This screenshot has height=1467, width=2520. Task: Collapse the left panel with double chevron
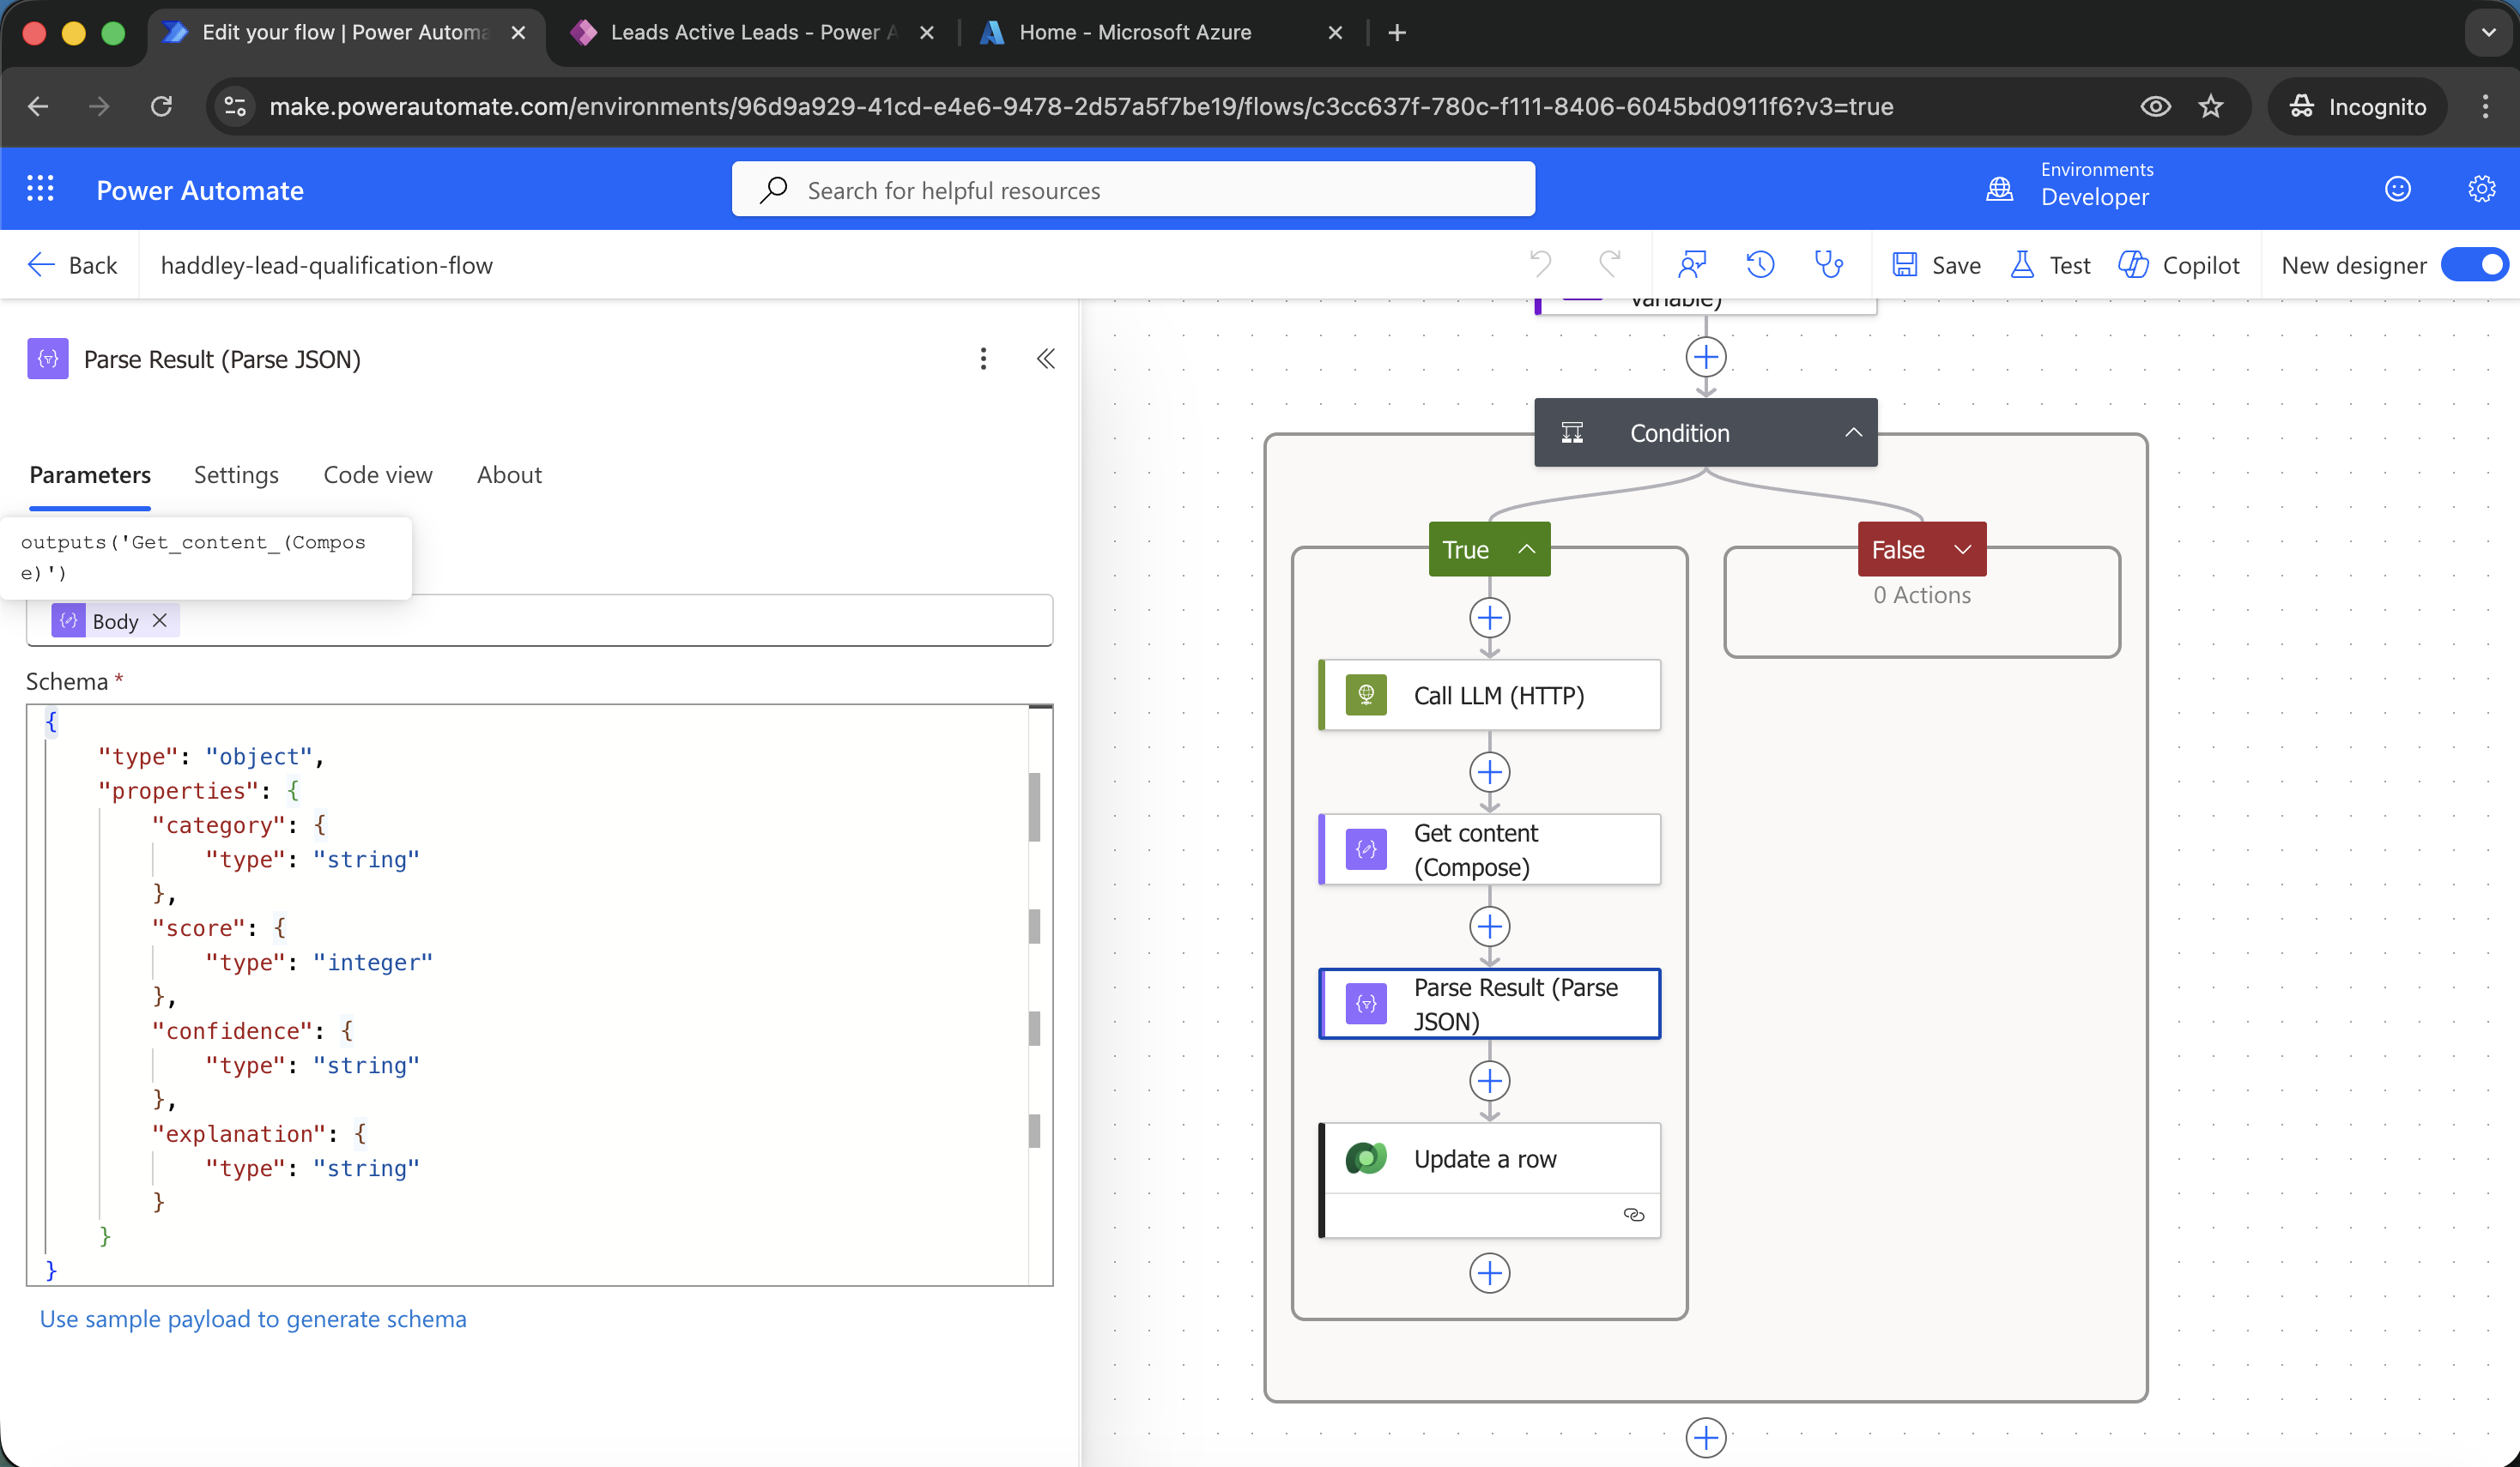pyautogui.click(x=1046, y=359)
